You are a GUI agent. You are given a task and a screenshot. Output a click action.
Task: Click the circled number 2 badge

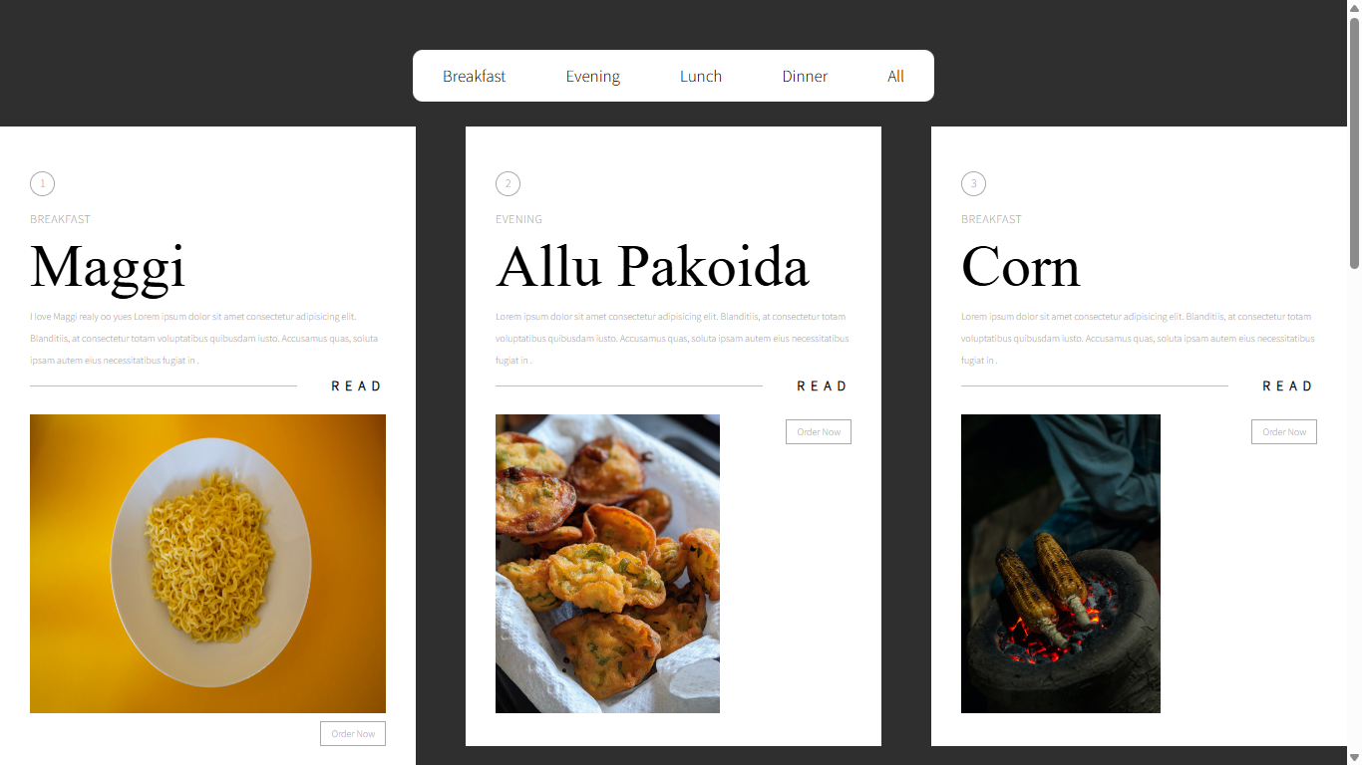508,183
